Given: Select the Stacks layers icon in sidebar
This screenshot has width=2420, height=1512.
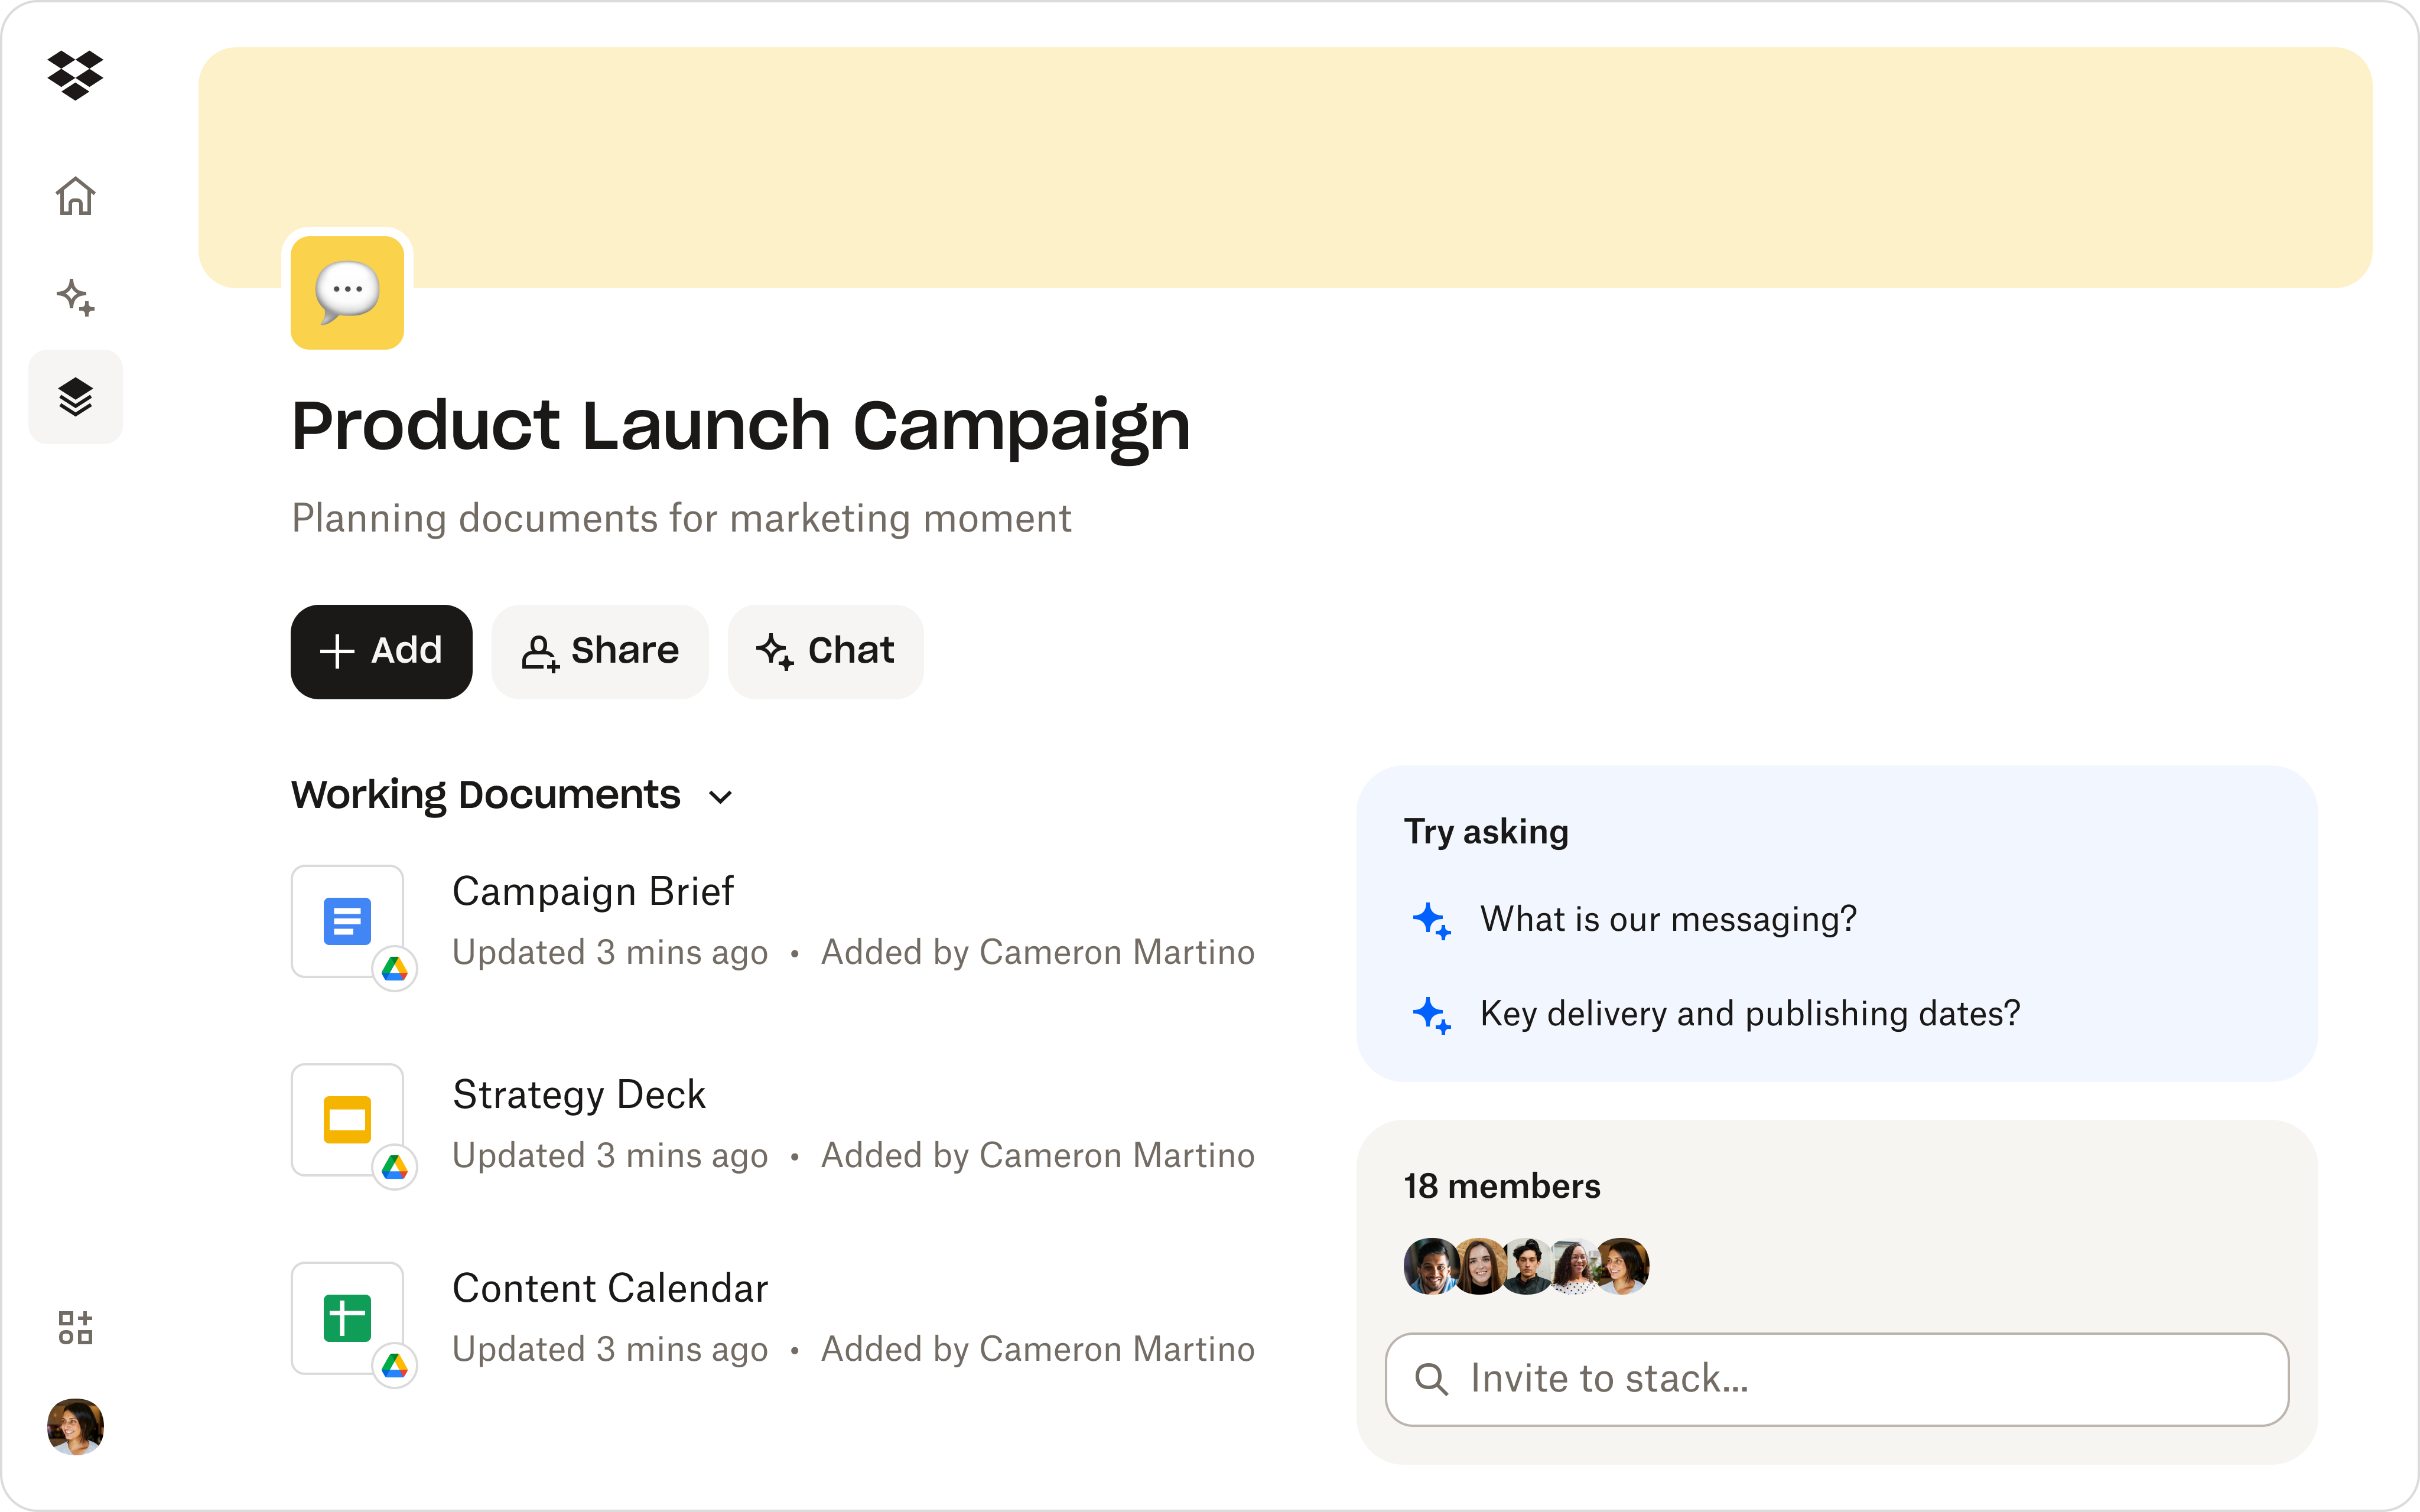Looking at the screenshot, I should click(x=75, y=397).
